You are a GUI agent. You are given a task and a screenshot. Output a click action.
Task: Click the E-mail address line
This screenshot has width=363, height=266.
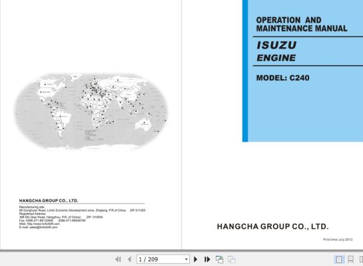[x=38, y=227]
